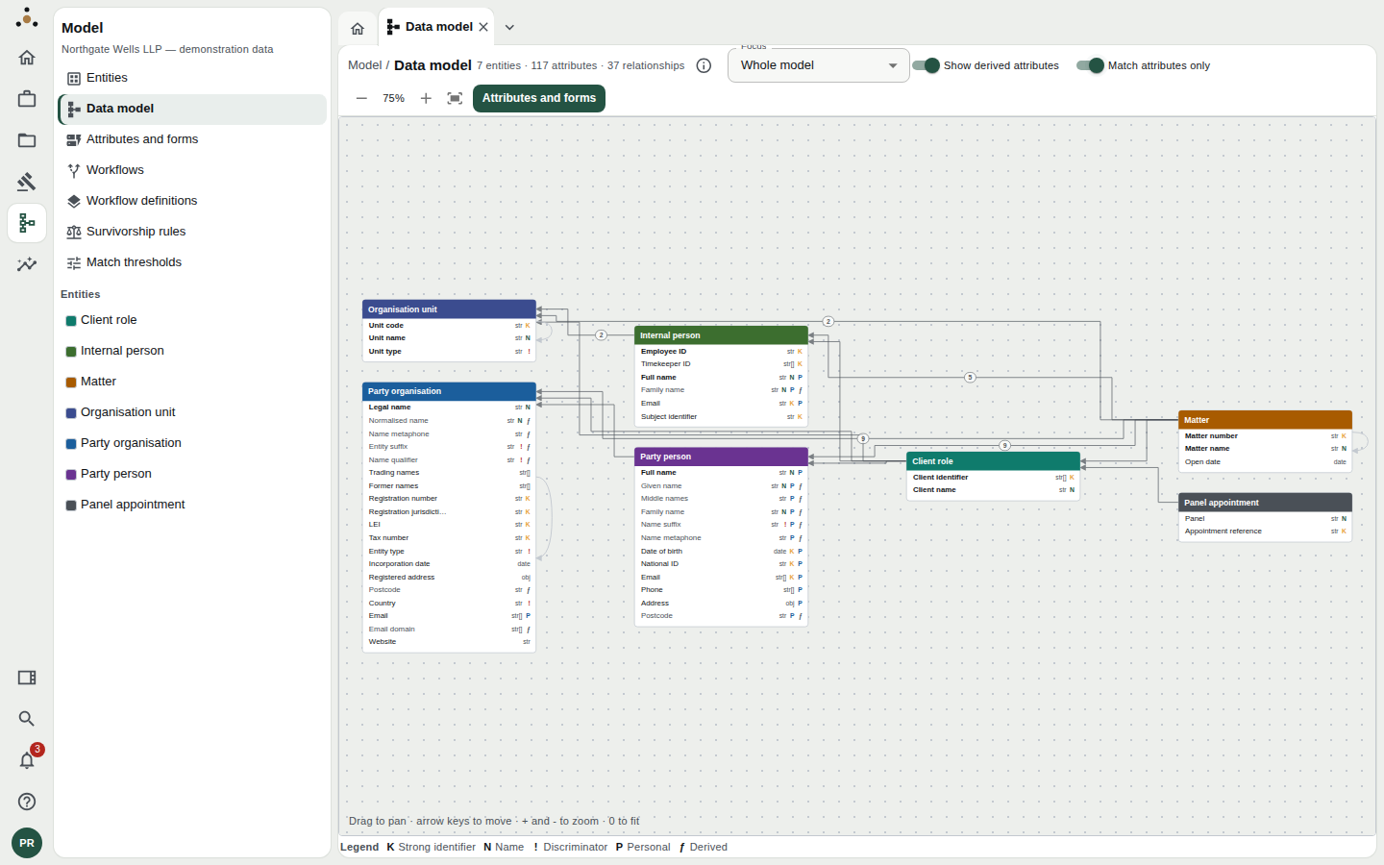Open the Home icon in left rail

coord(27,58)
